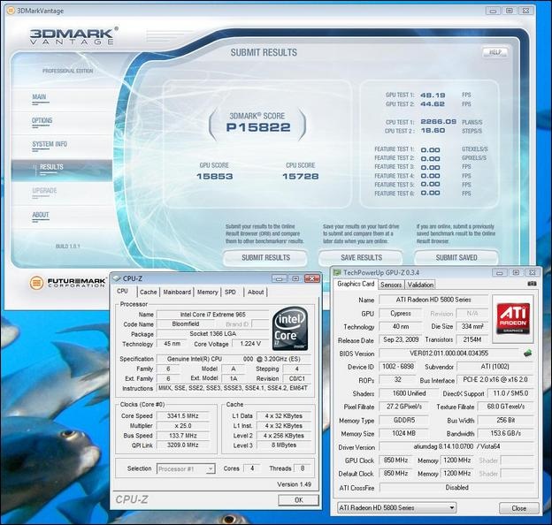Click the GPU name field in GPU-Z
Screen dimensions: 552x525
433,300
